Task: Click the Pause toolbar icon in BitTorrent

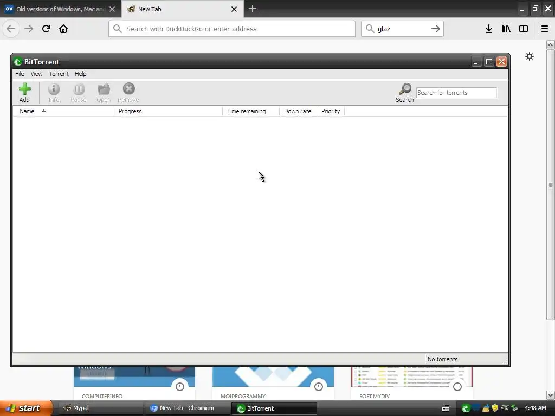Action: 79,92
